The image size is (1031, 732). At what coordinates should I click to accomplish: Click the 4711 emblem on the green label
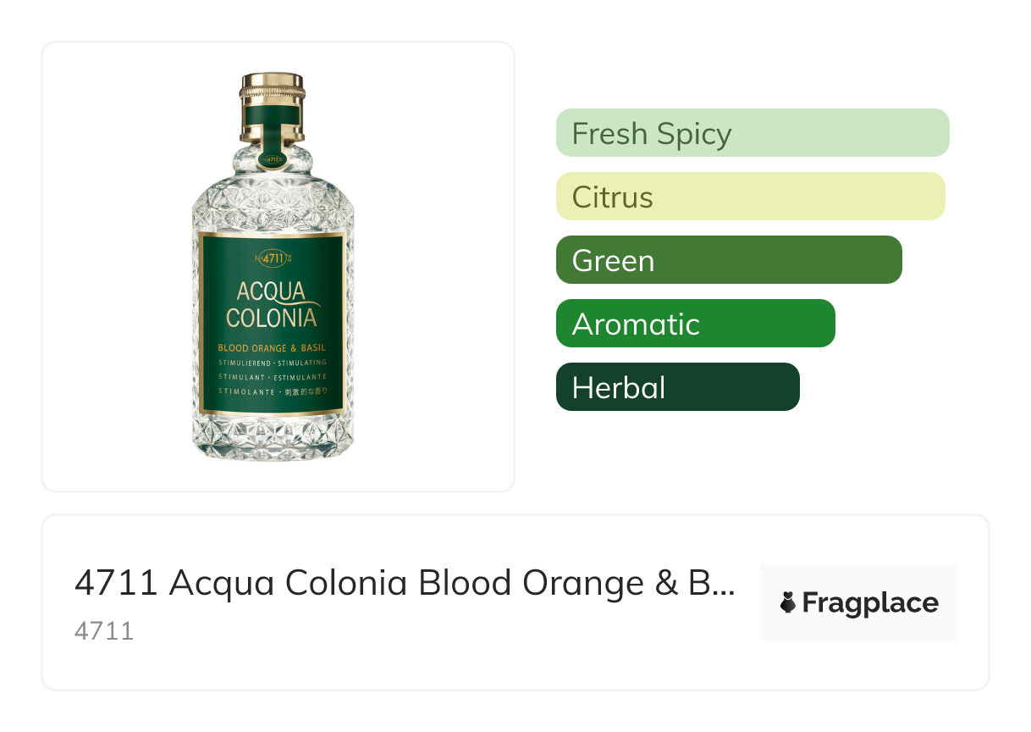272,258
